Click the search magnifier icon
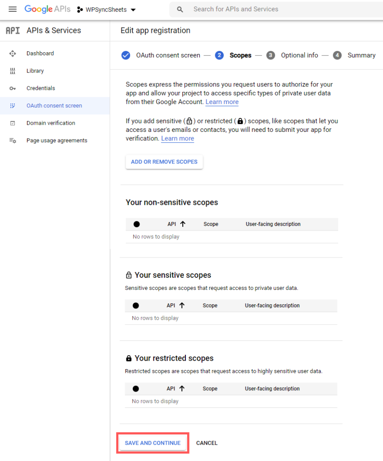The width and height of the screenshot is (383, 461). point(180,9)
